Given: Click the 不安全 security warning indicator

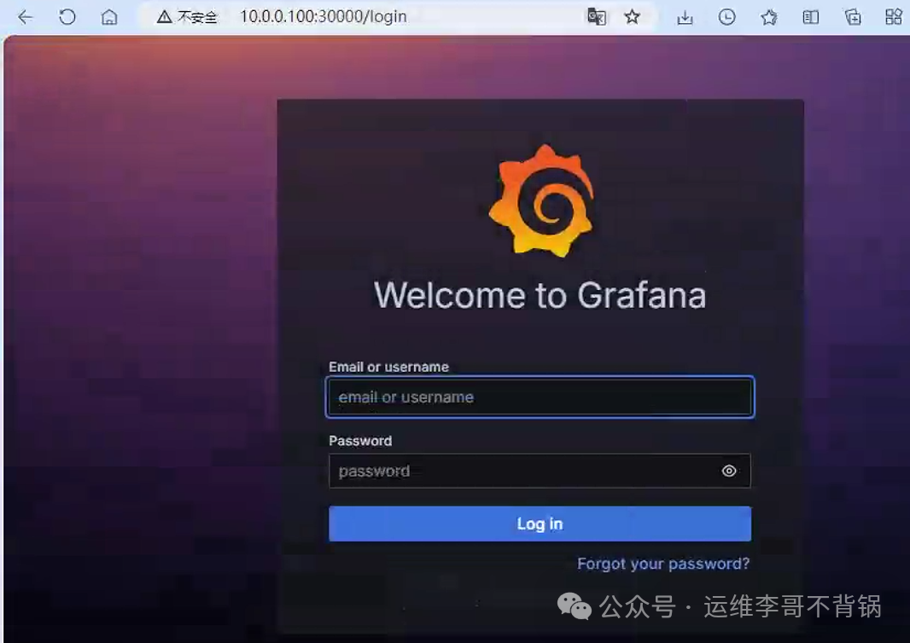Looking at the screenshot, I should pyautogui.click(x=187, y=17).
